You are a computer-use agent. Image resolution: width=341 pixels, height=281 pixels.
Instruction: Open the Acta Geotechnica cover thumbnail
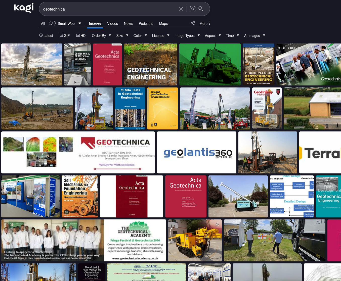point(107,64)
